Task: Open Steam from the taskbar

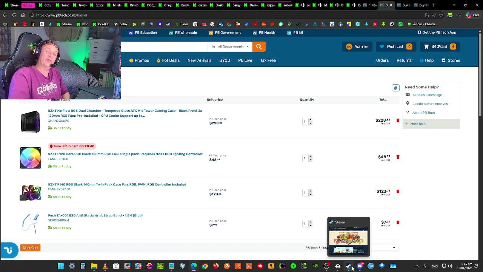Action: pyautogui.click(x=349, y=266)
